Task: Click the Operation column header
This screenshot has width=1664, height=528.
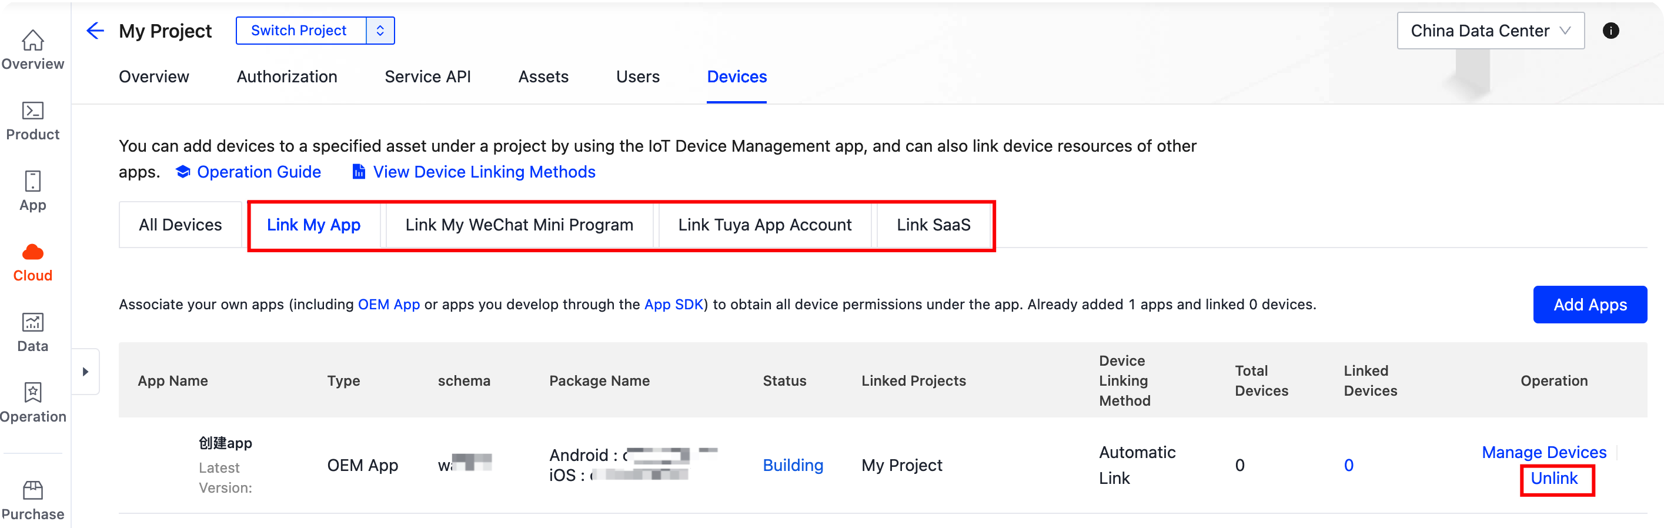Action: pyautogui.click(x=1553, y=380)
